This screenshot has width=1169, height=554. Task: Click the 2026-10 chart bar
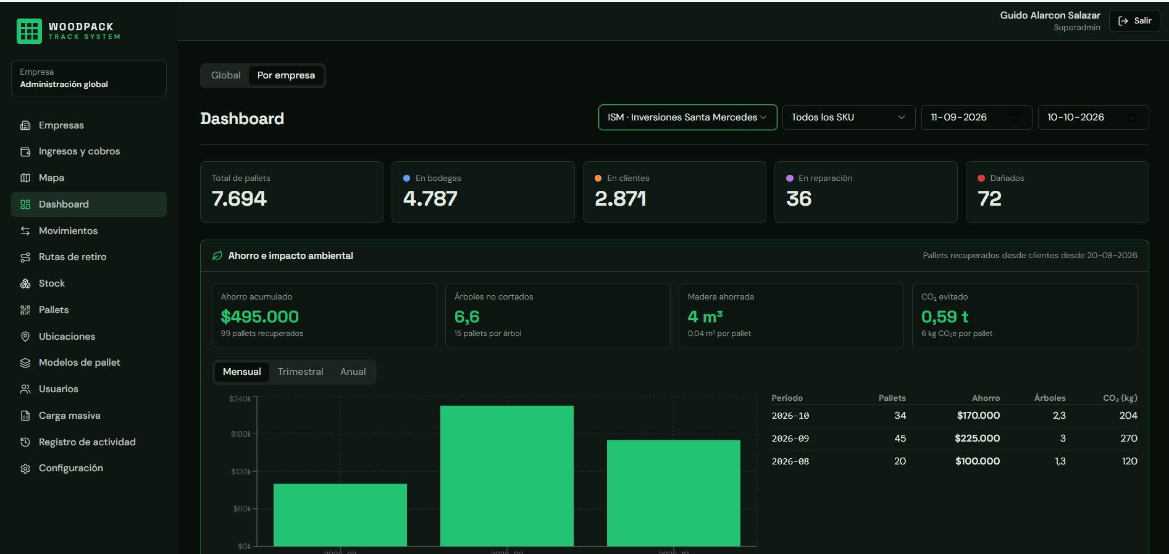(x=674, y=493)
